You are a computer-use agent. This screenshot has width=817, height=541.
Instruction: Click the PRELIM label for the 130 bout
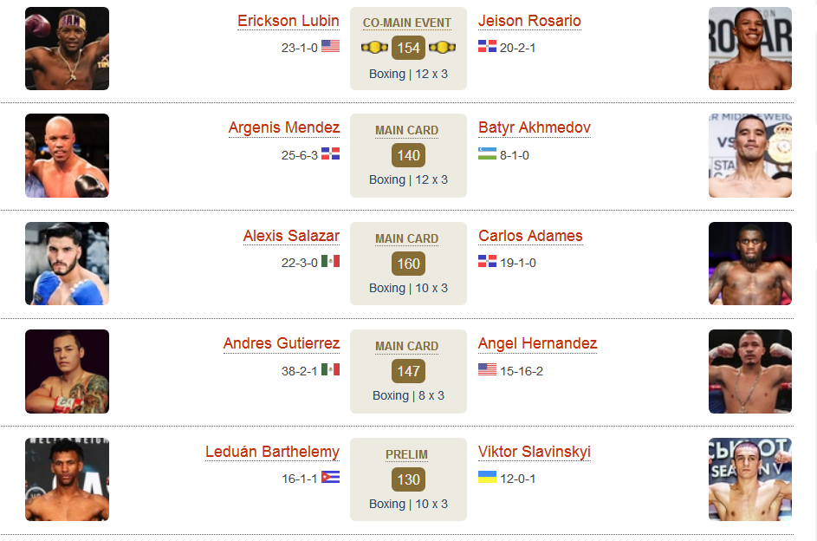pyautogui.click(x=406, y=454)
